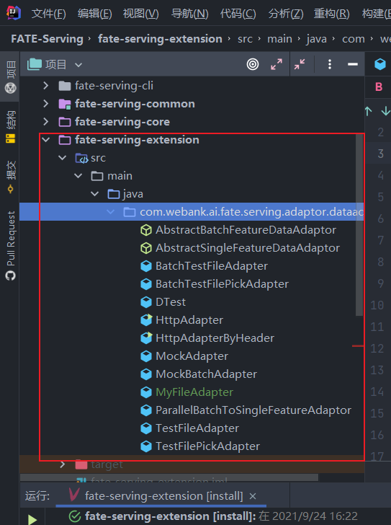The image size is (391, 525).
Task: Select TestFileAdapter class
Action: click(x=197, y=428)
